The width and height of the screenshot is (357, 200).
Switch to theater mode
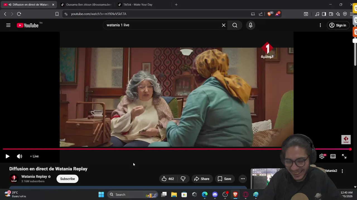point(333,156)
